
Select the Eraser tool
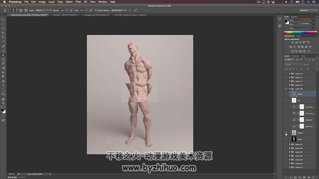(x=3, y=64)
